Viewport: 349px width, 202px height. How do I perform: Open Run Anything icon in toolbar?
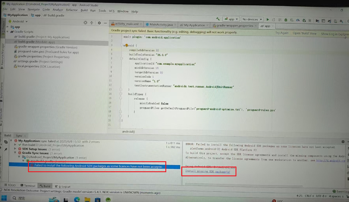click(323, 21)
